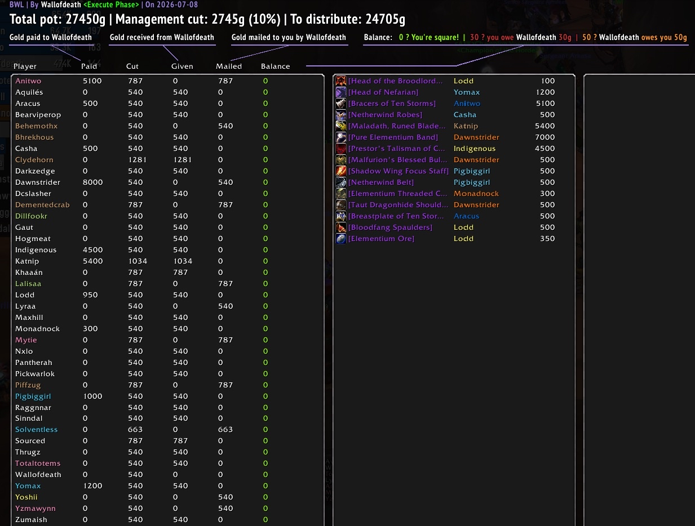
Task: Click the Elementium Ore item icon
Action: 341,239
